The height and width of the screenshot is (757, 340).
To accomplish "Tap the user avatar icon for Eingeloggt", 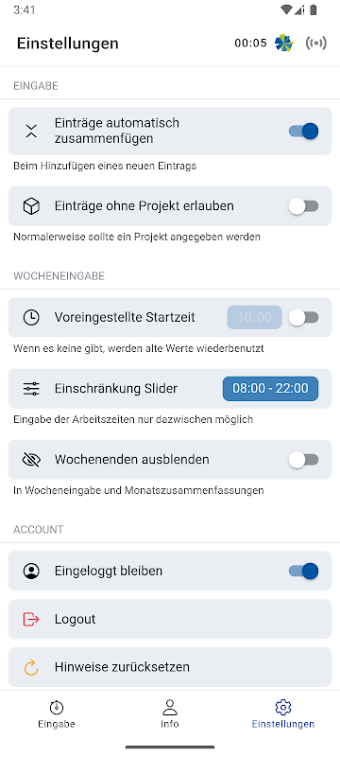I will [x=31, y=571].
